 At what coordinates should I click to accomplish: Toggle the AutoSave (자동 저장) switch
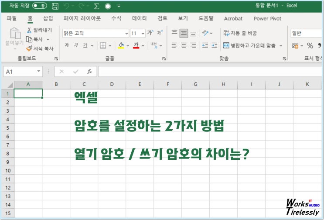(40, 6)
